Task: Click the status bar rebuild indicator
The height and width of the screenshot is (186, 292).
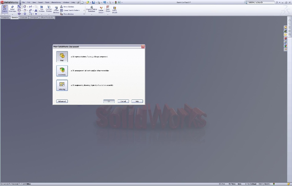Action: [x=274, y=184]
